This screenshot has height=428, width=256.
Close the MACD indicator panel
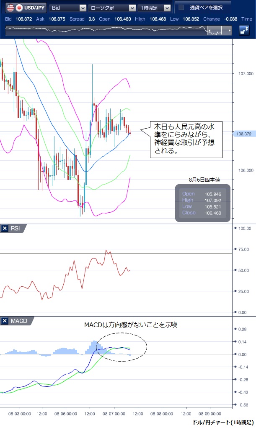tap(5, 321)
